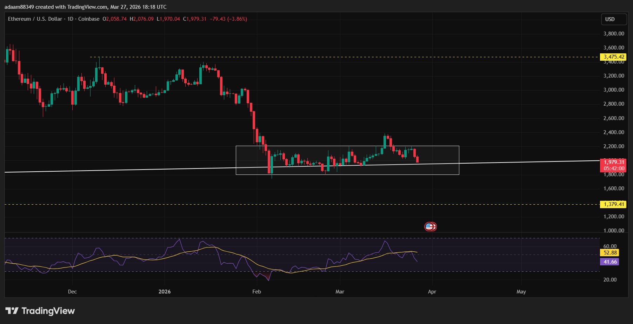Click the 1D interval in chart legend
Screen dimensions: 633x324
70,19
